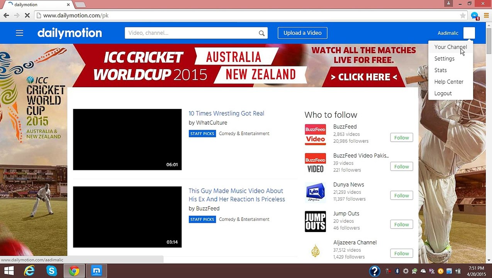Click the BuzzFeed Video Pakistan channel logo
This screenshot has height=278, width=492.
(x=316, y=163)
